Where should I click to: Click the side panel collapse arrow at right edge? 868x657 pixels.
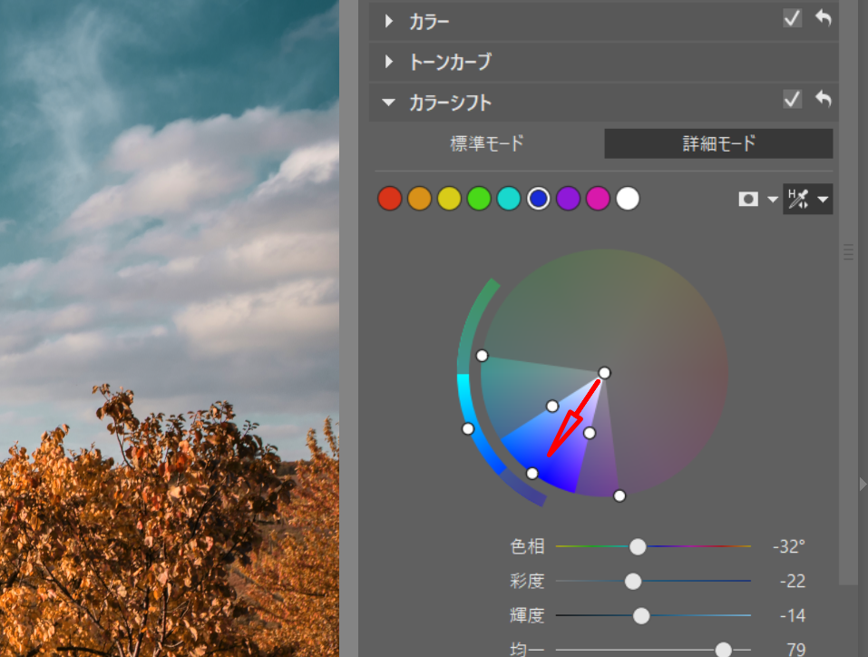tap(863, 485)
